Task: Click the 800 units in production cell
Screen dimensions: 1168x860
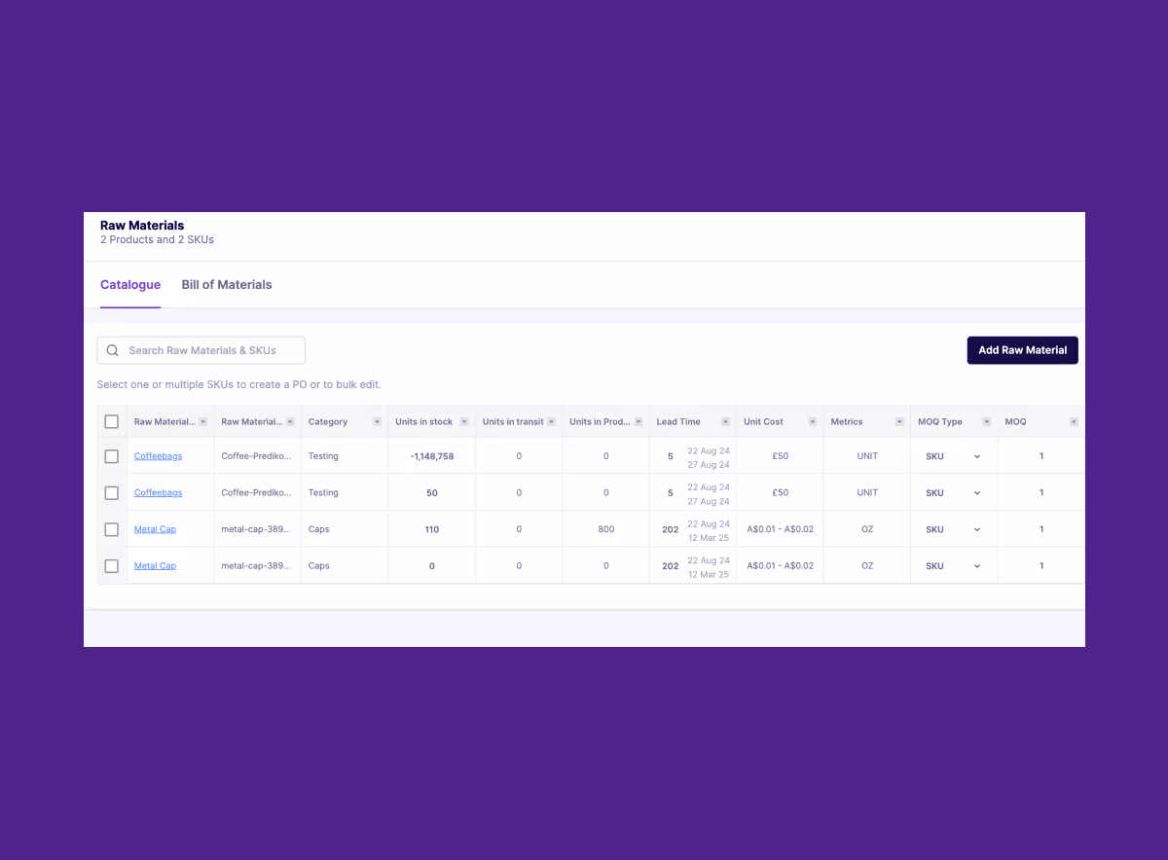Action: 606,529
